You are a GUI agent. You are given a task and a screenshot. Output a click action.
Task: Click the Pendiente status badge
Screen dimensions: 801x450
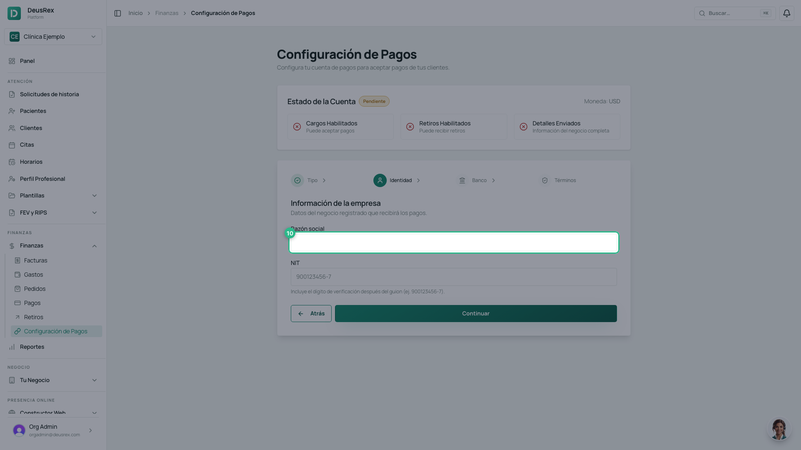(x=374, y=101)
